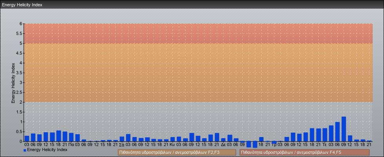Toggle the Energy Helicity Index legend series
Image resolution: width=384 pixels, height=157 pixels.
pyautogui.click(x=48, y=150)
